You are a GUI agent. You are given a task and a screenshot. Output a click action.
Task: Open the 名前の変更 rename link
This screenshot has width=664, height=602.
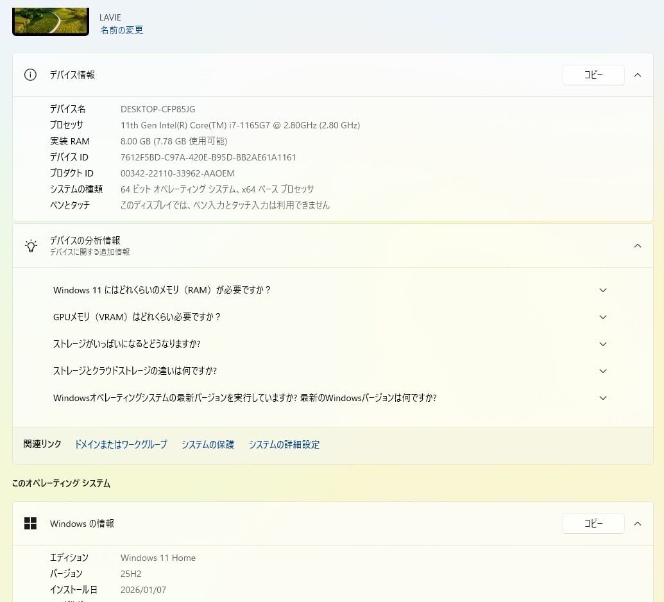(121, 30)
